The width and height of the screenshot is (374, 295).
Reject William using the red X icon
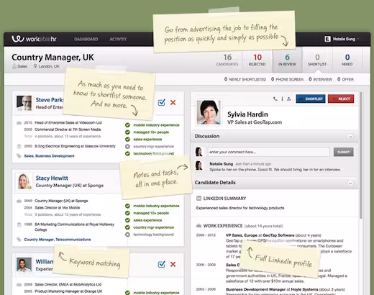[x=173, y=264]
